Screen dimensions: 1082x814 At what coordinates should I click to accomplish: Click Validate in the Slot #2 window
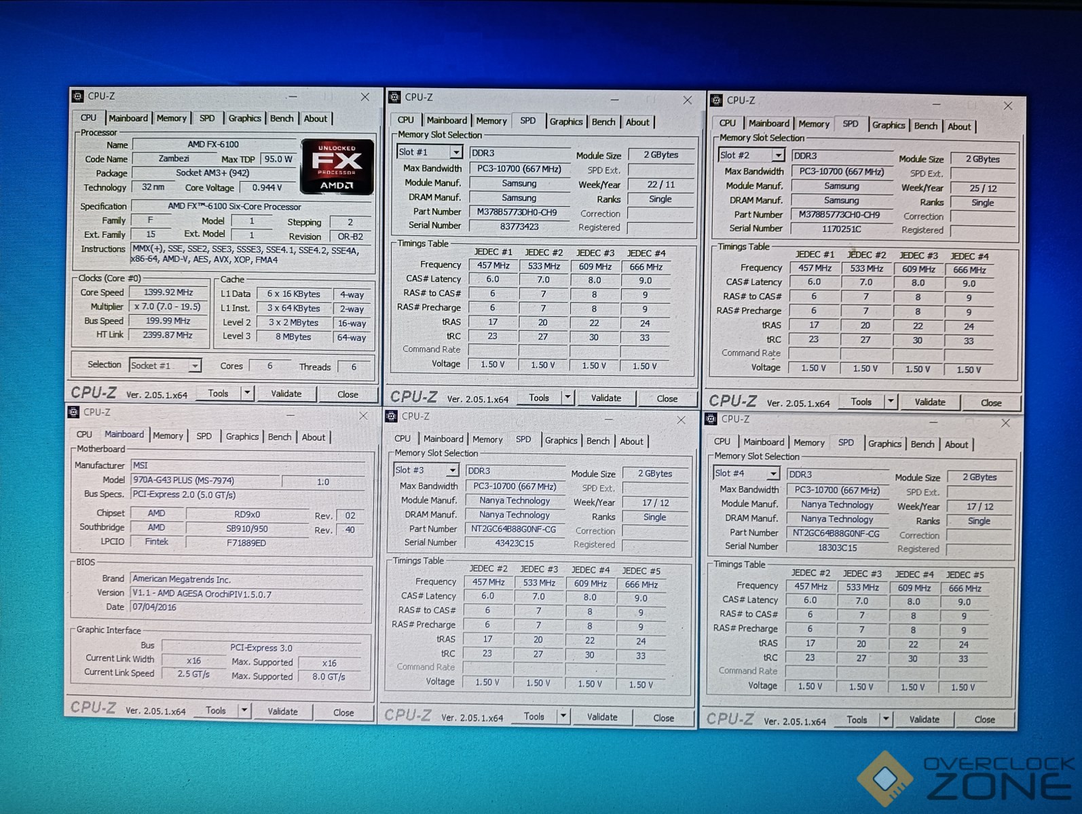[x=929, y=402]
